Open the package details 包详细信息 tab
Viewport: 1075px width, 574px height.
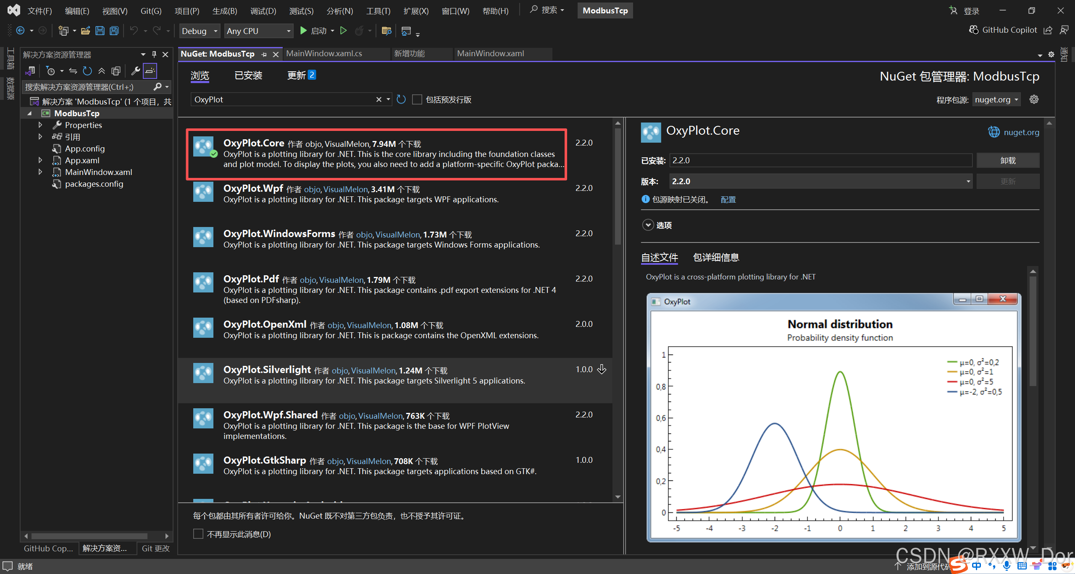(716, 257)
